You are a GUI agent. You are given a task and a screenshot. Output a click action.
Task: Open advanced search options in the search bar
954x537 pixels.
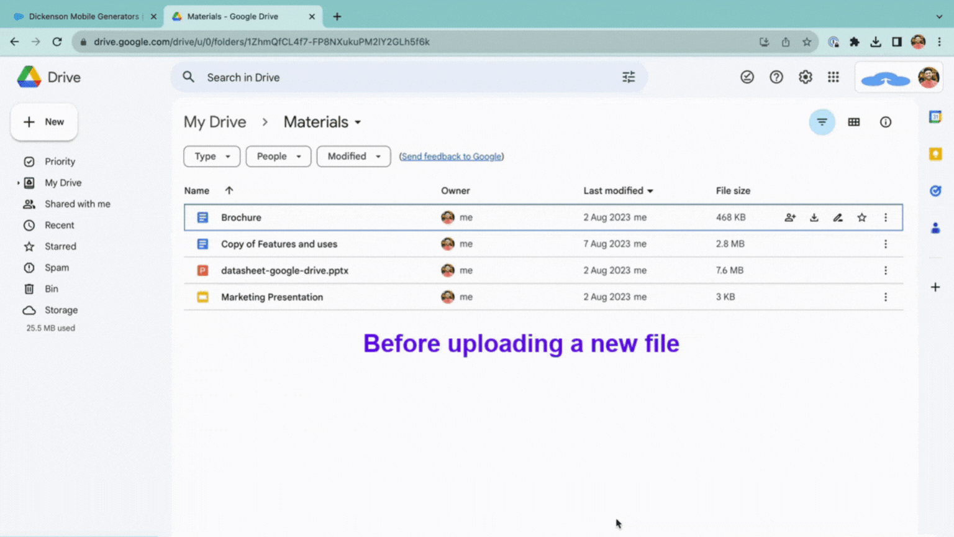click(x=629, y=77)
